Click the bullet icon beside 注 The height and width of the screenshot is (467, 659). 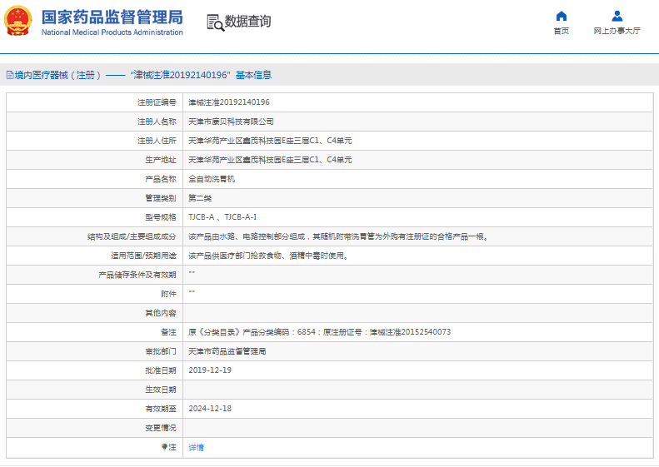164,447
